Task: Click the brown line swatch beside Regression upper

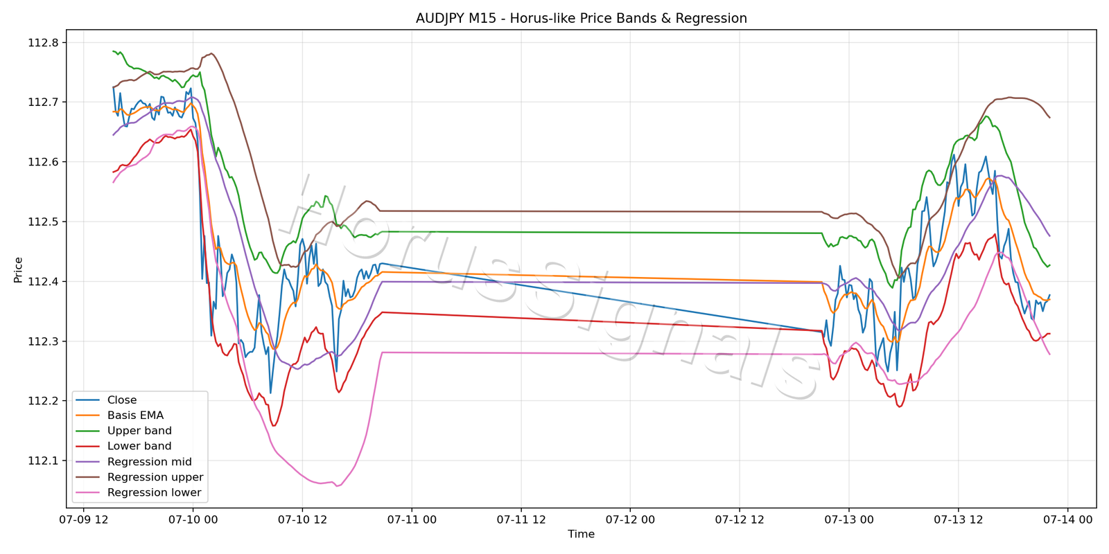Action: coord(88,477)
